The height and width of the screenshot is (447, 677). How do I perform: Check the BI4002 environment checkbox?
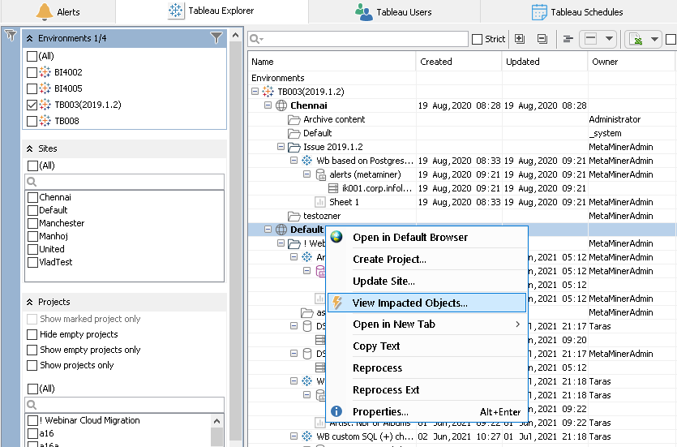click(x=32, y=72)
